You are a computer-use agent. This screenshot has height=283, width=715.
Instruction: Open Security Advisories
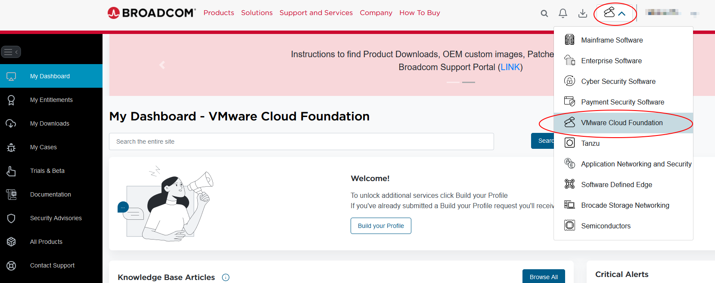pyautogui.click(x=56, y=218)
